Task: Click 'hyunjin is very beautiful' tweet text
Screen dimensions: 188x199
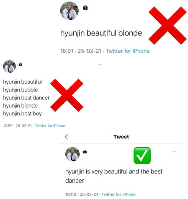Action: point(114,176)
